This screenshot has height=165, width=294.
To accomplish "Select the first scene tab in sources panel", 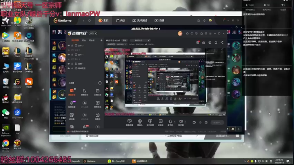I will (75, 40).
